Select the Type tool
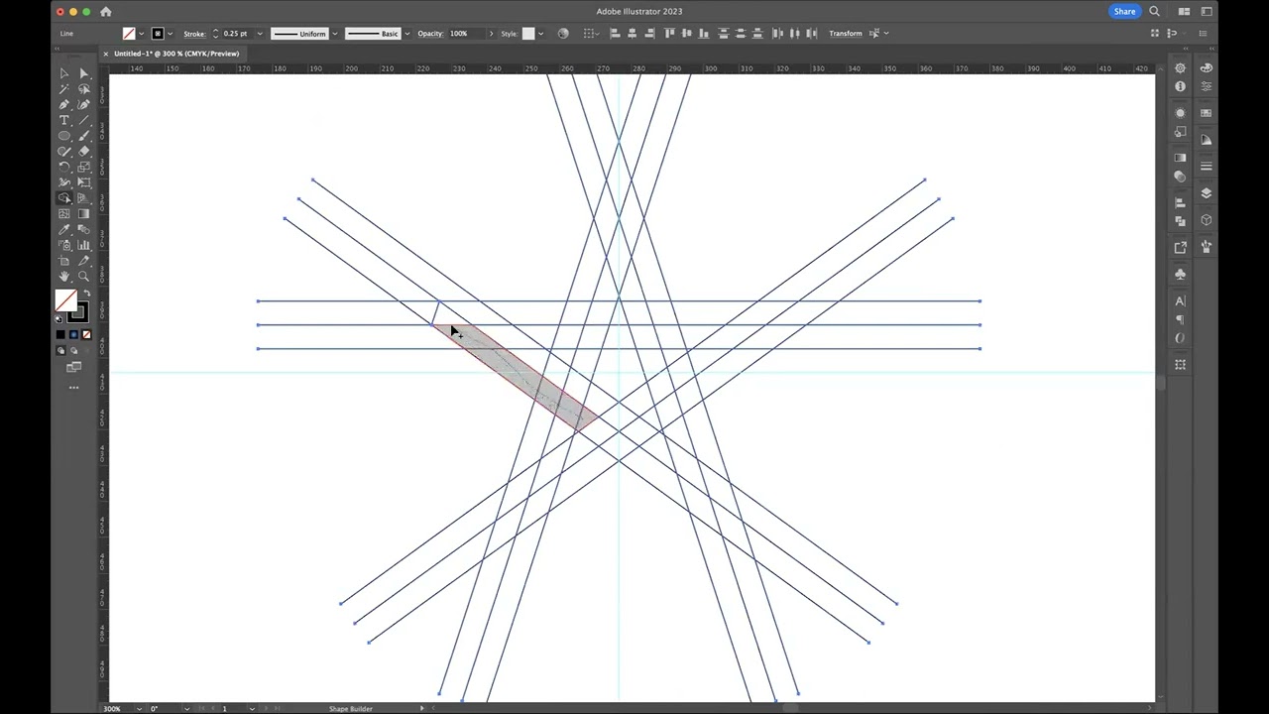The image size is (1269, 714). [64, 120]
